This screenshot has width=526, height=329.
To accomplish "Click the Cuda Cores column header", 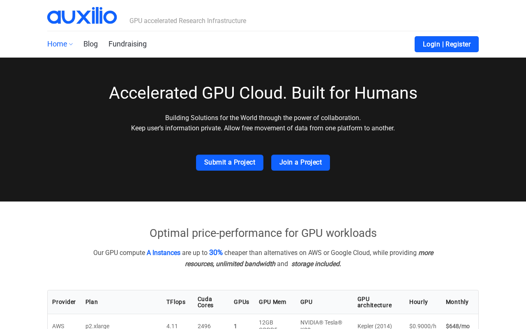I will [x=205, y=302].
